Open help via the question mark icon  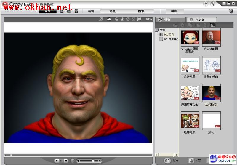(x=206, y=4)
